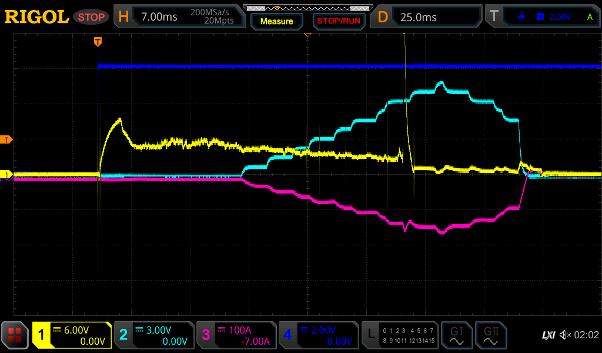The image size is (602, 353).
Task: Click the muted speaker icon
Action: coord(565,335)
